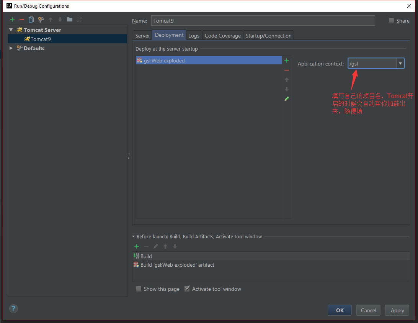
Task: Sort configurations alphabetically icon
Action: [x=79, y=20]
